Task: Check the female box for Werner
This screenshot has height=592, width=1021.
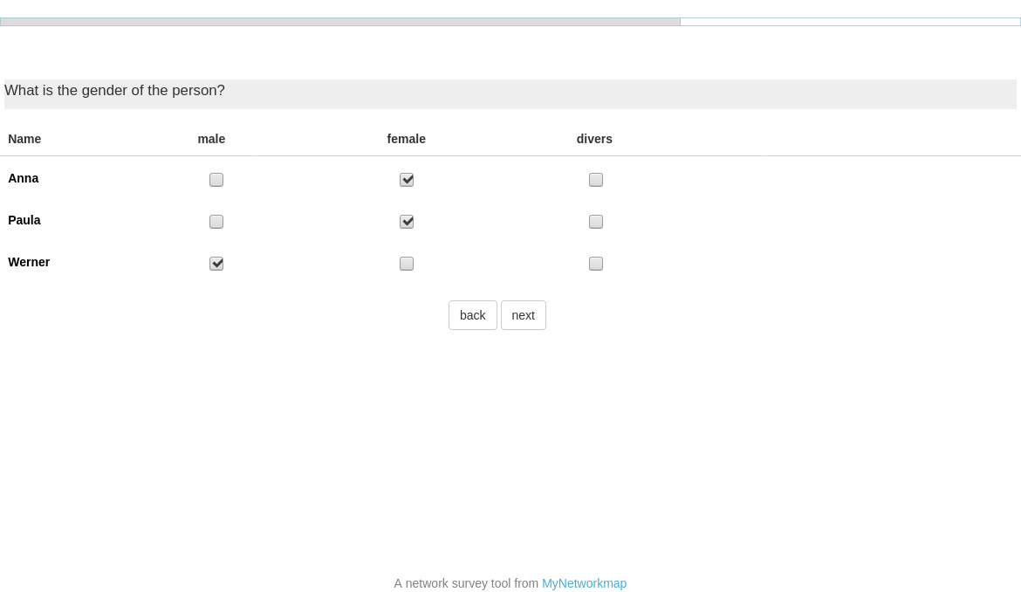Action: [407, 264]
